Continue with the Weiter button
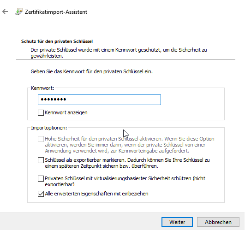Viewport: 245px width, 230px height. pos(177,222)
